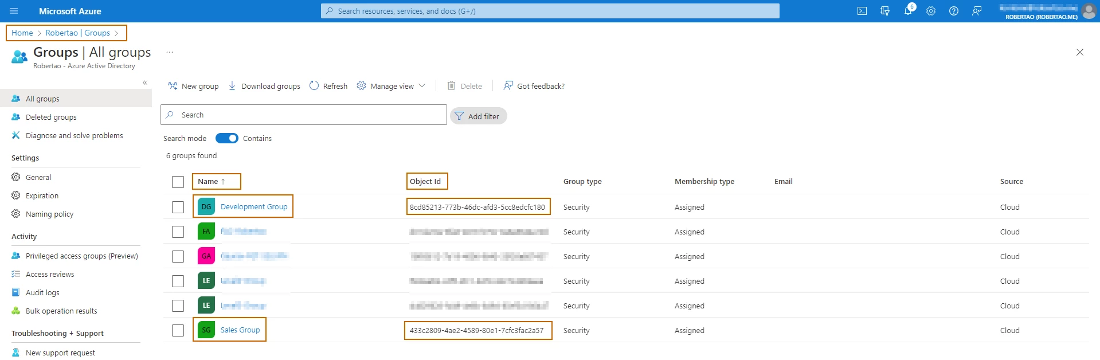Open the help question mark icon
The image size is (1100, 360).
pos(954,11)
